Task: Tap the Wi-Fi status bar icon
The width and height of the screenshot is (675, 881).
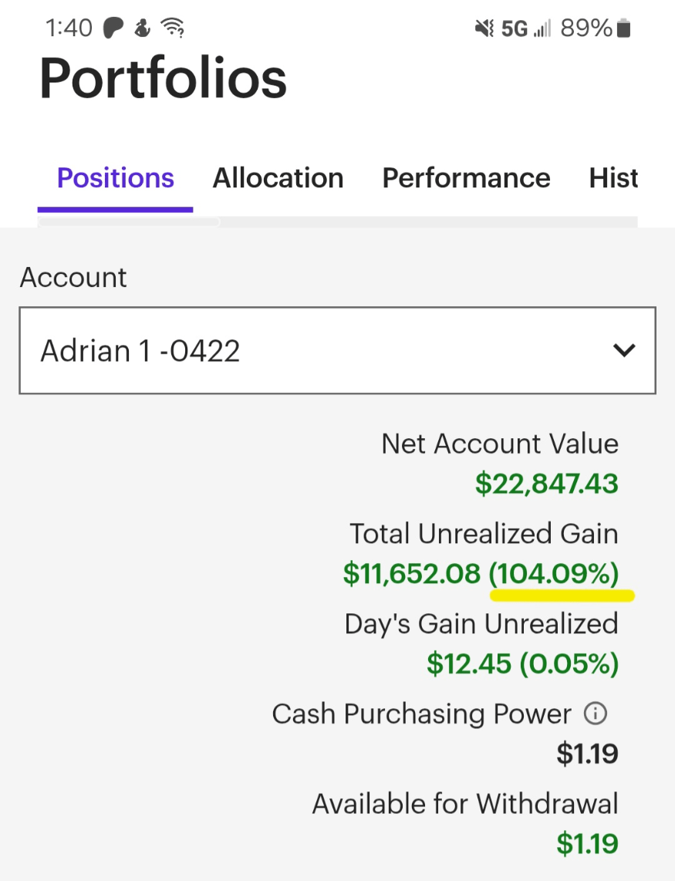Action: point(173,28)
